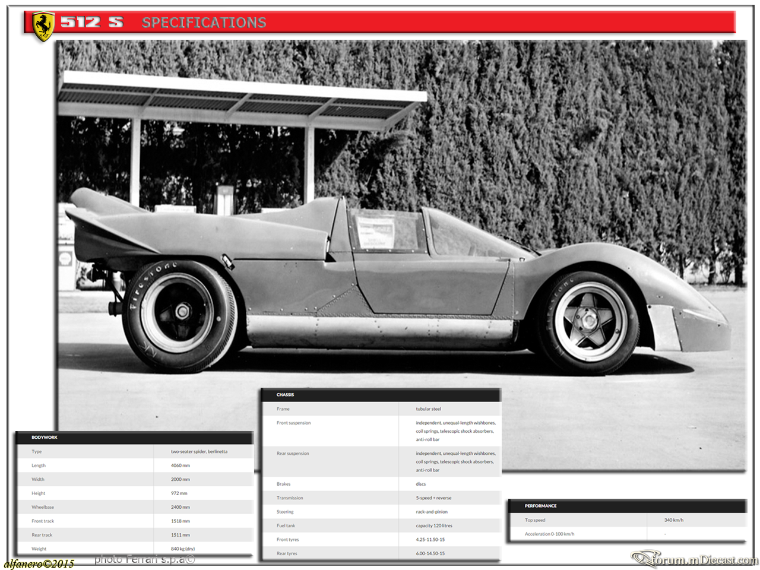Select the "Type" label in Bodywork
The width and height of the screenshot is (760, 570).
[x=37, y=452]
